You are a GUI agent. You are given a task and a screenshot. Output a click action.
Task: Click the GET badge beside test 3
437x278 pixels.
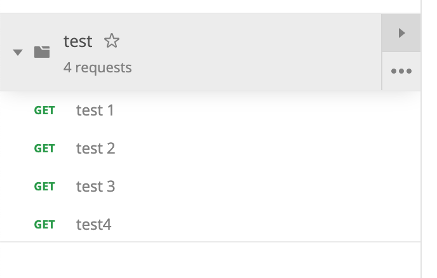(44, 187)
